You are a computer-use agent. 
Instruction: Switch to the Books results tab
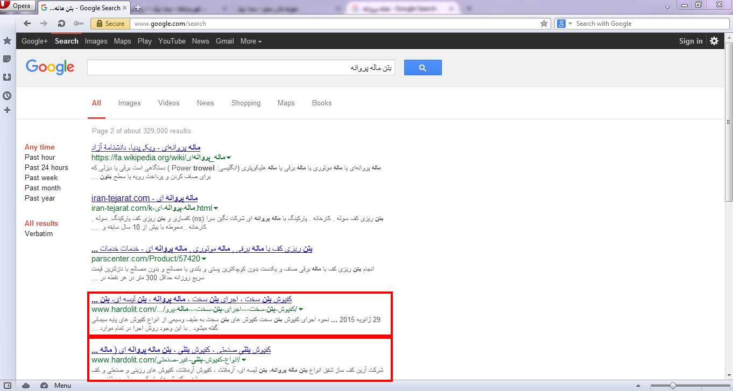(322, 103)
